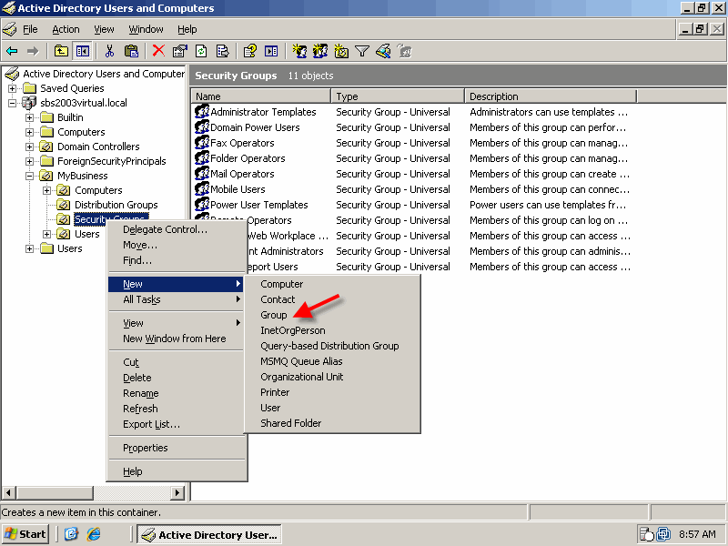
Task: Click the Add to group toolbar icon
Action: [405, 51]
